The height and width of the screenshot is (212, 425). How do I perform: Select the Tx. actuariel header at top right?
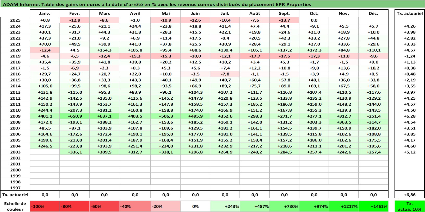click(x=410, y=14)
